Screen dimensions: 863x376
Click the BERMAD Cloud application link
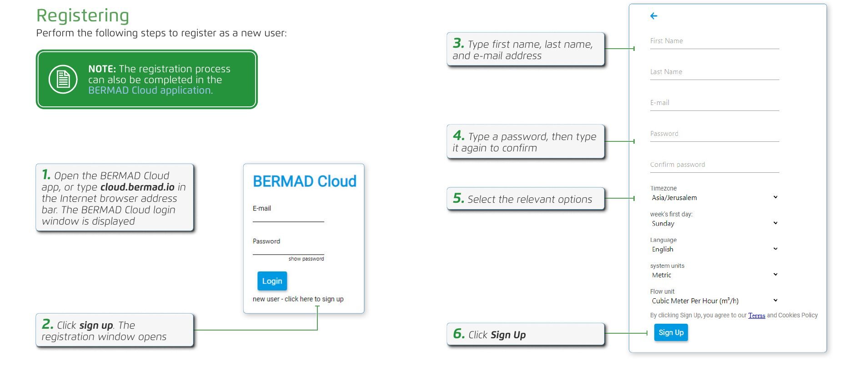150,90
